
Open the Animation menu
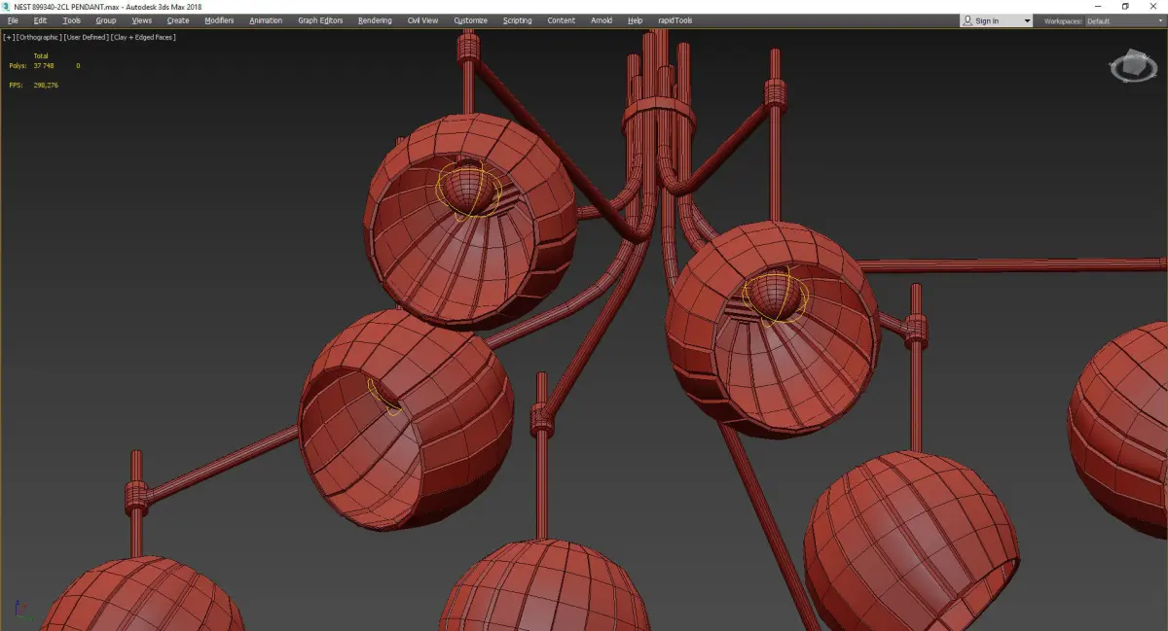pyautogui.click(x=266, y=20)
